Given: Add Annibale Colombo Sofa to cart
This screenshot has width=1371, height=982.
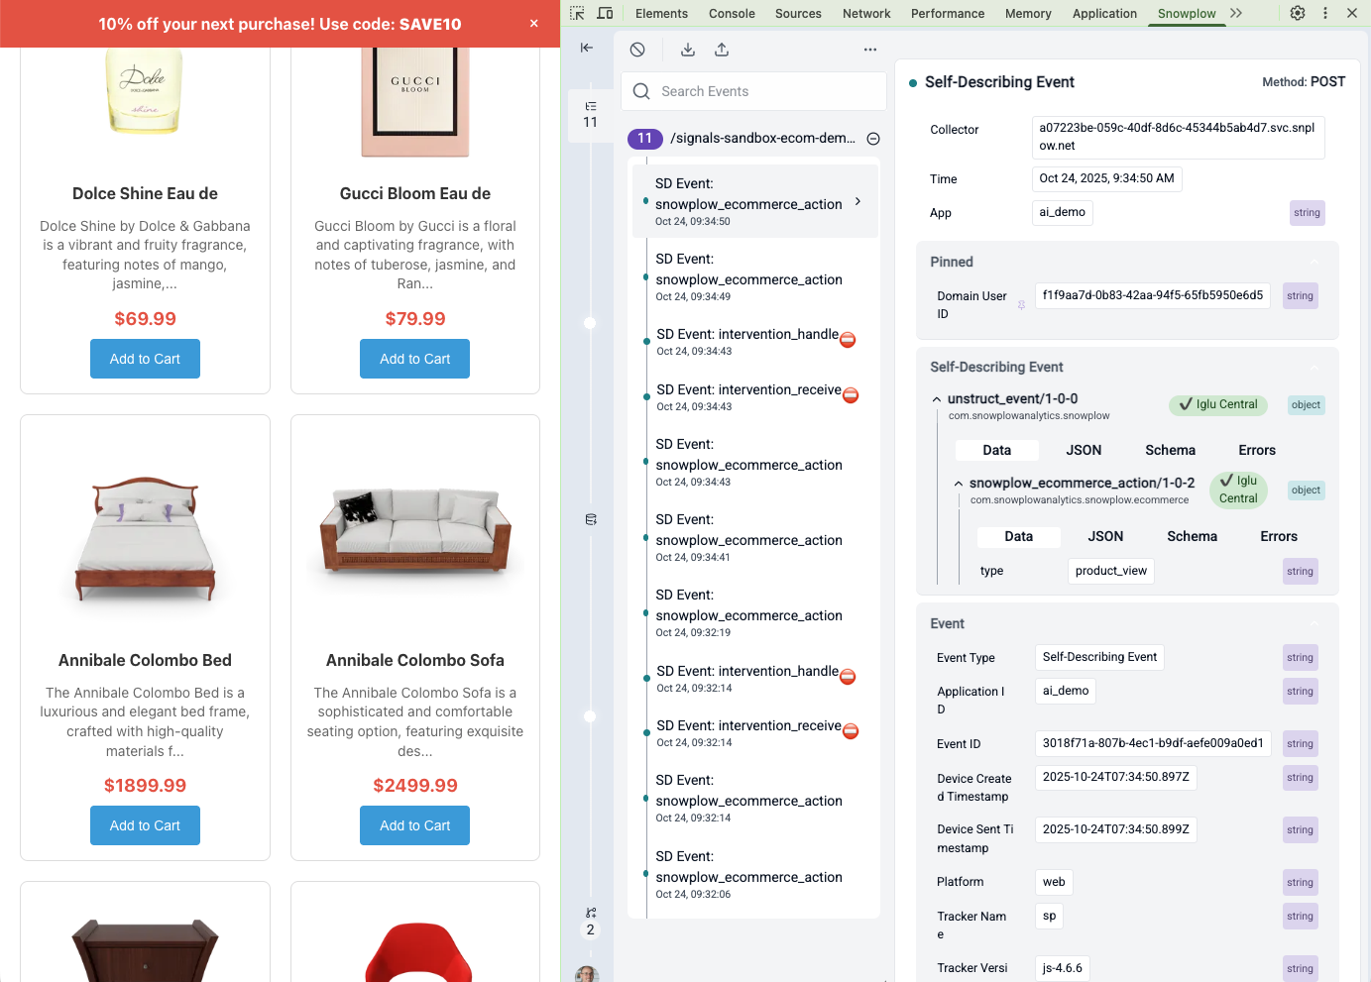Looking at the screenshot, I should 414,825.
